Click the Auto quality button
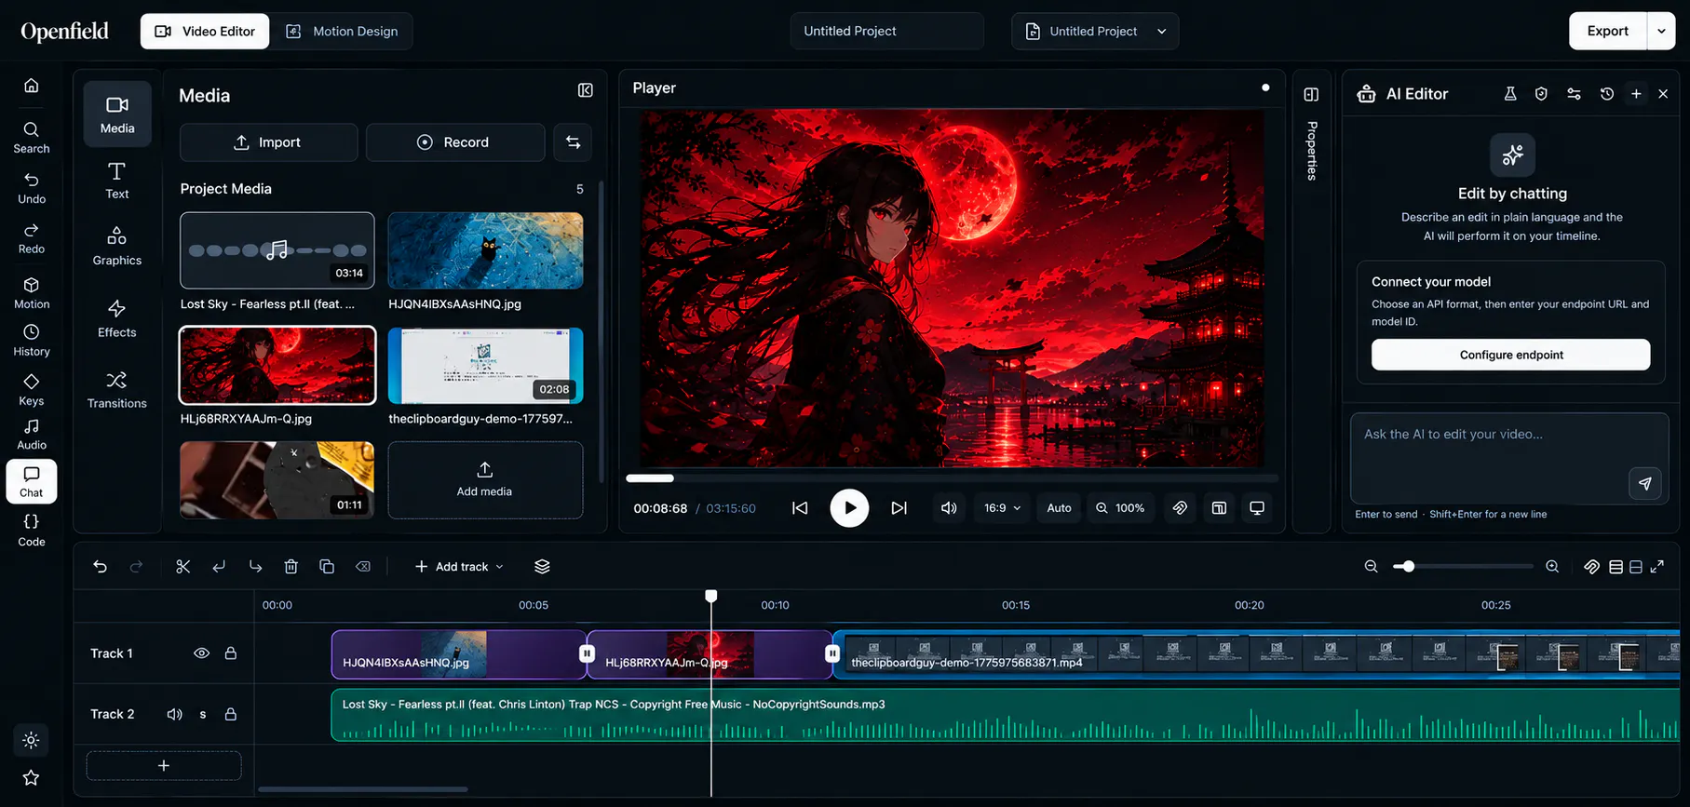Screen dimensions: 1690x807 click(1059, 508)
